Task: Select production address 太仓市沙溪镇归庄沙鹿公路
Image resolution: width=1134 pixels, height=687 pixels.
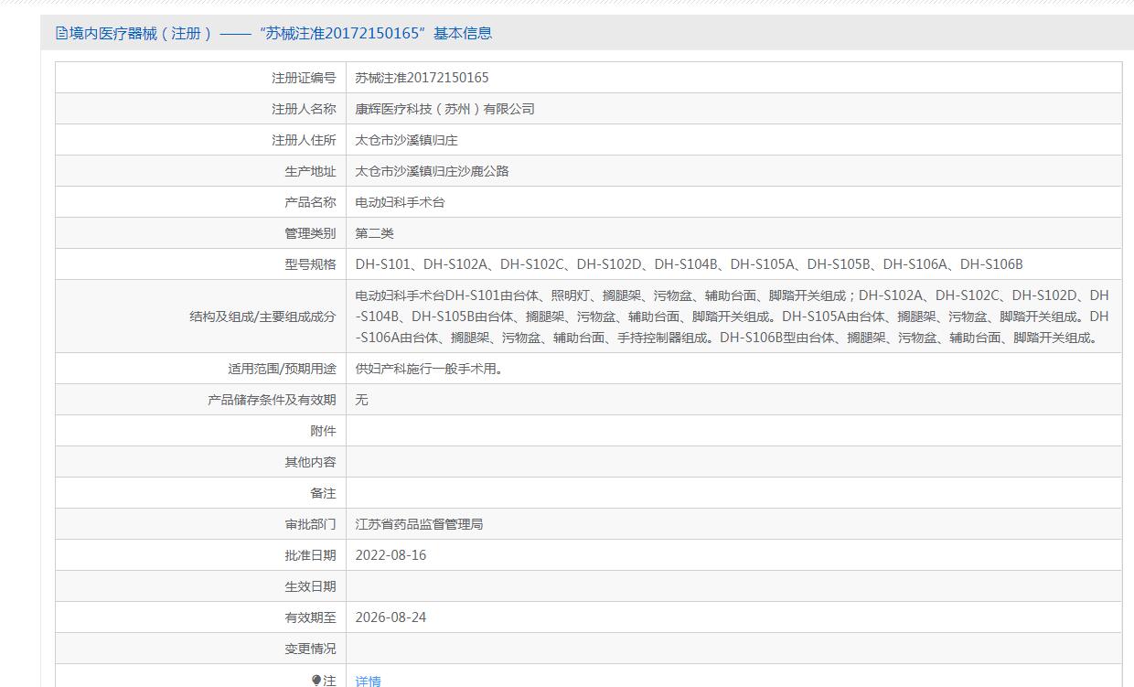Action: coord(433,171)
